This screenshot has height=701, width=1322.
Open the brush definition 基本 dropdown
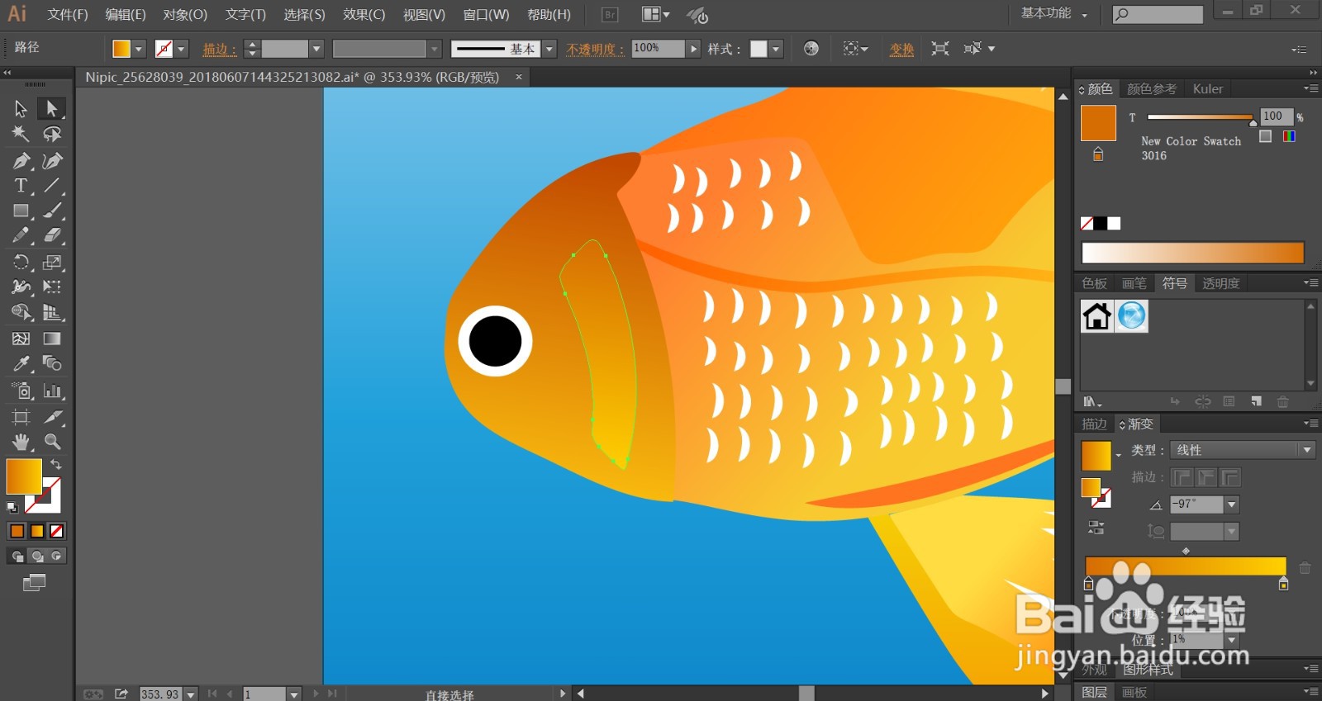(x=549, y=49)
